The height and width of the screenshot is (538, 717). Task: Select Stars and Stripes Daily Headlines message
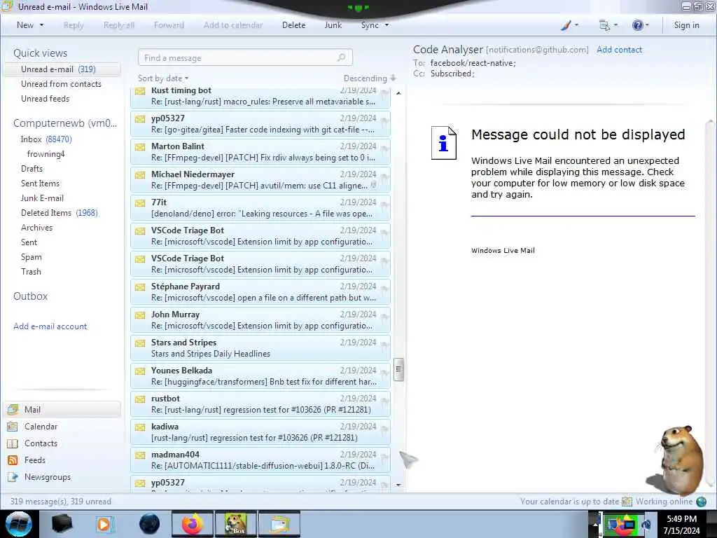[260, 348]
